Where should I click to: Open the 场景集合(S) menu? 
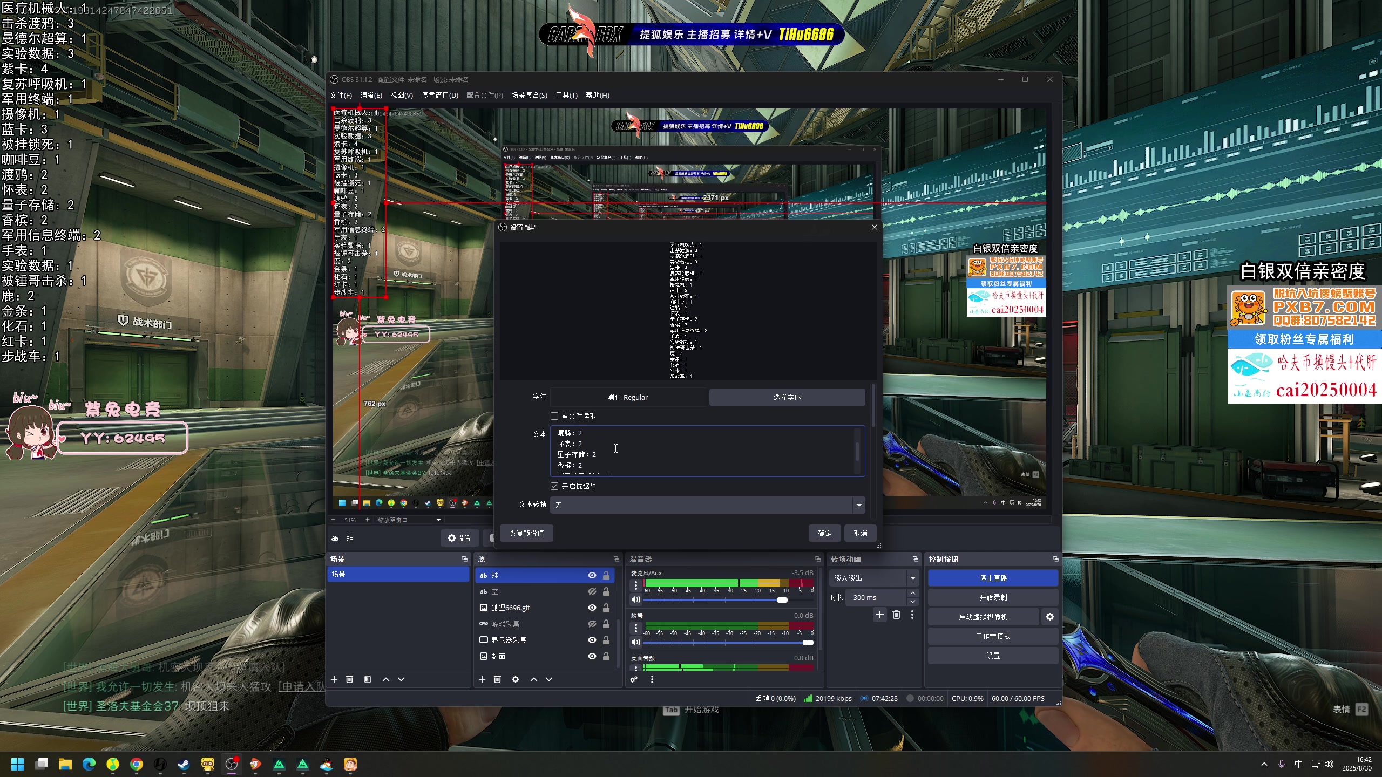(529, 95)
